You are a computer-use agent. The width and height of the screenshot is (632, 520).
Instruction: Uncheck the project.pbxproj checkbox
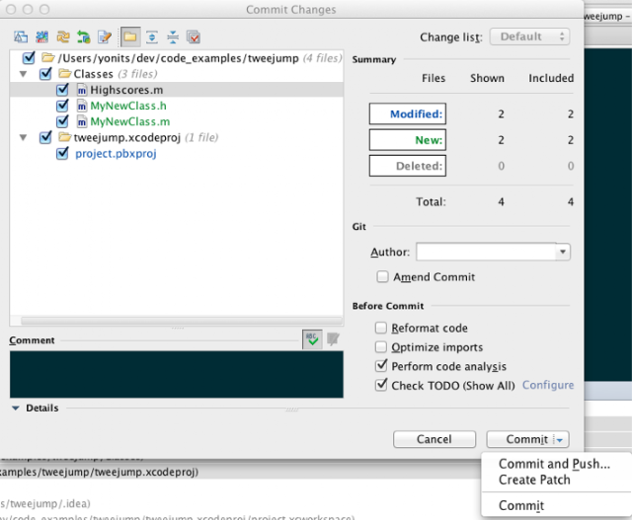[x=62, y=153]
